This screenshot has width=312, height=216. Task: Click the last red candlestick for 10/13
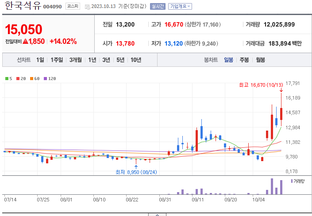[x=281, y=114]
